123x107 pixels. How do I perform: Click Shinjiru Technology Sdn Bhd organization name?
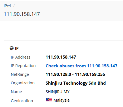(76, 83)
